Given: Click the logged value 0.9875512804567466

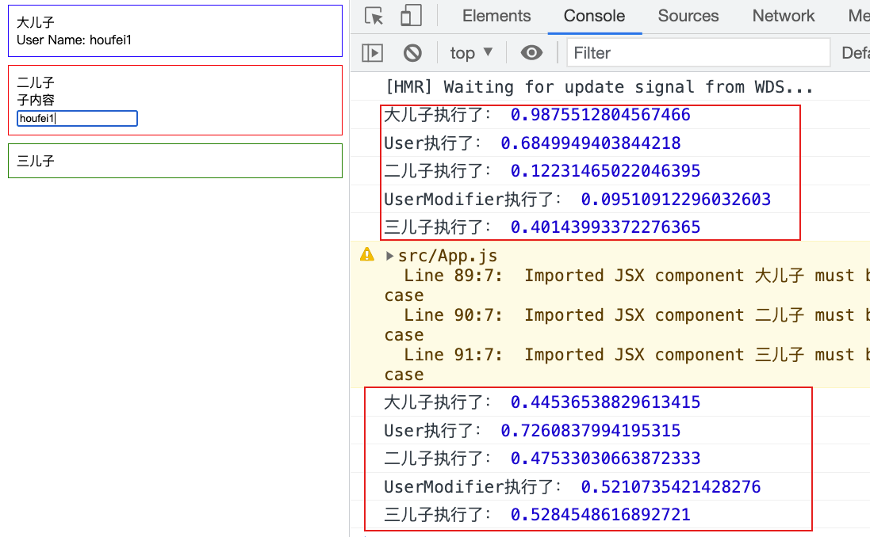Looking at the screenshot, I should [x=600, y=115].
